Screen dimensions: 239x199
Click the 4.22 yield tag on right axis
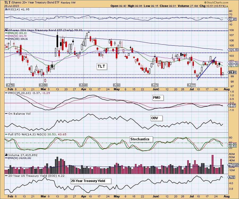point(232,177)
